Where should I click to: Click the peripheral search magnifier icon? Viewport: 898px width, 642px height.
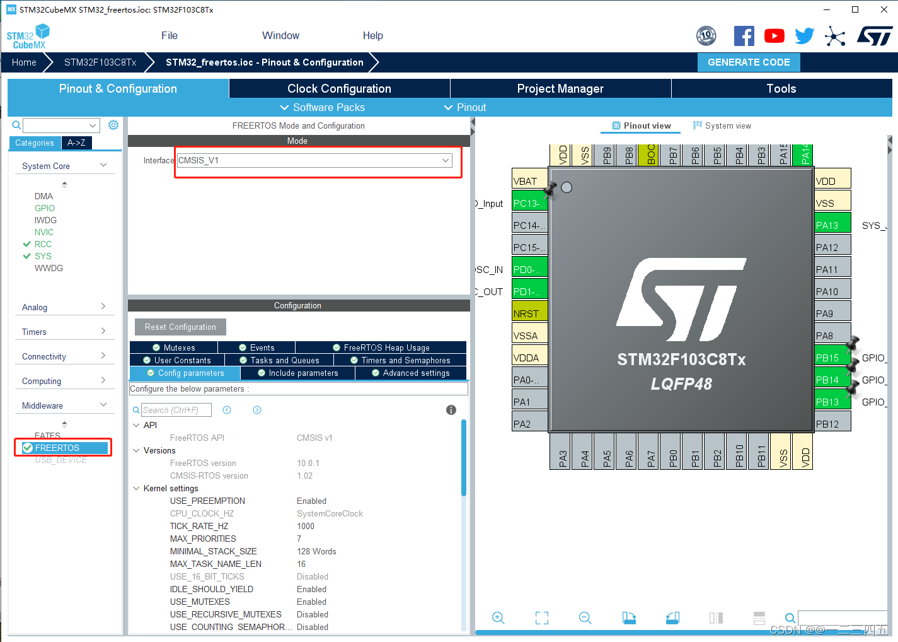[17, 125]
